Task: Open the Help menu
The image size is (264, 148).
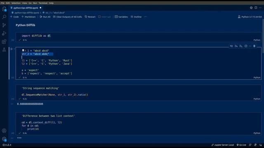Action: click(x=51, y=3)
